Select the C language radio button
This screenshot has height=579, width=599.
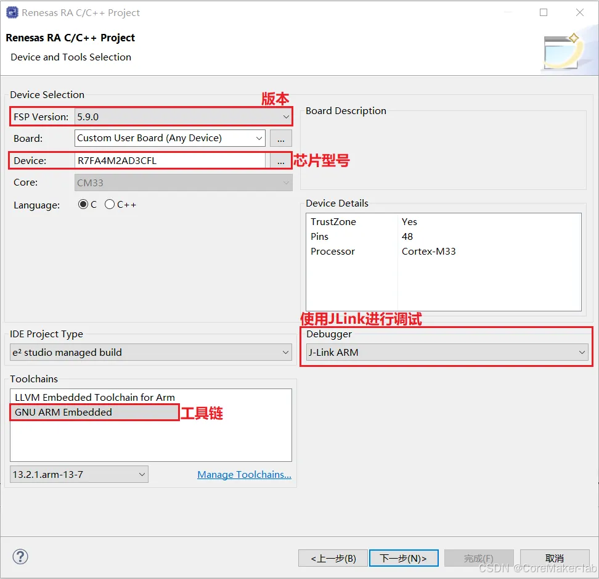(83, 205)
